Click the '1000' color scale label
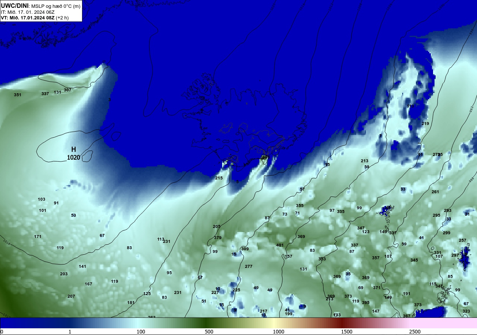This screenshot has height=335, width=477. point(278,332)
